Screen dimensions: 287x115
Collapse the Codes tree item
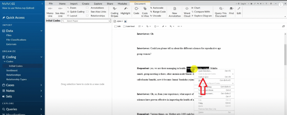pos(4,62)
